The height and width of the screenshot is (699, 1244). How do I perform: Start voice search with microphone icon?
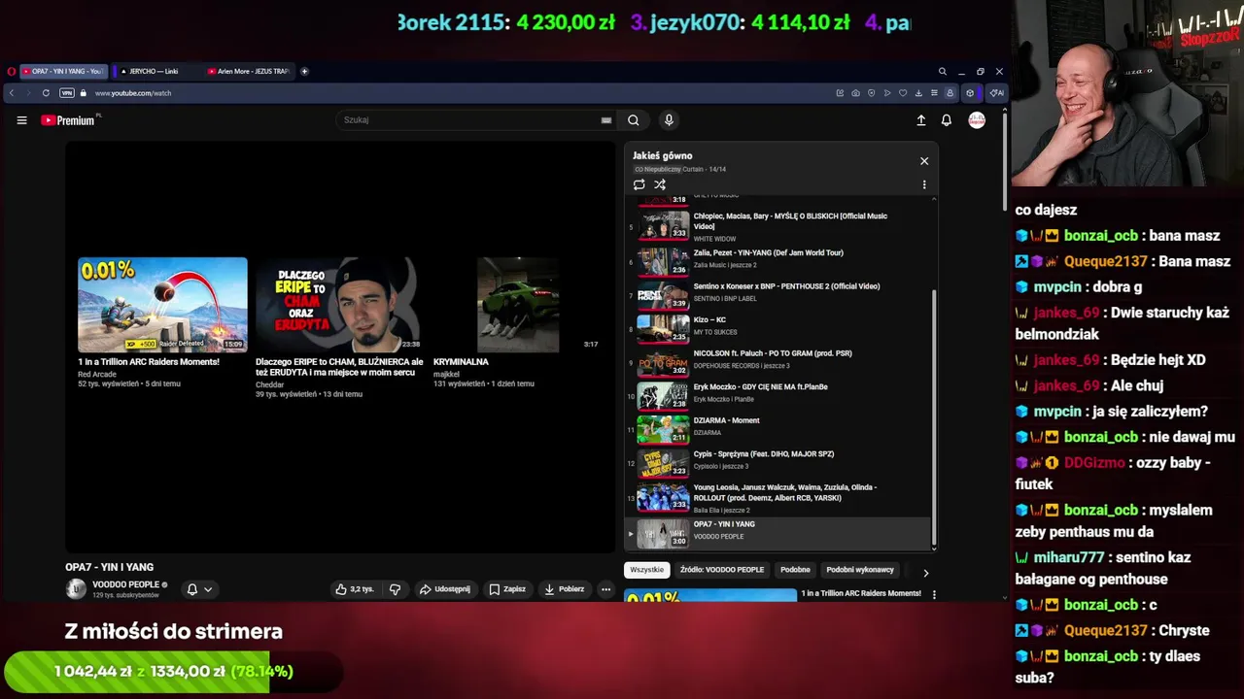[669, 120]
